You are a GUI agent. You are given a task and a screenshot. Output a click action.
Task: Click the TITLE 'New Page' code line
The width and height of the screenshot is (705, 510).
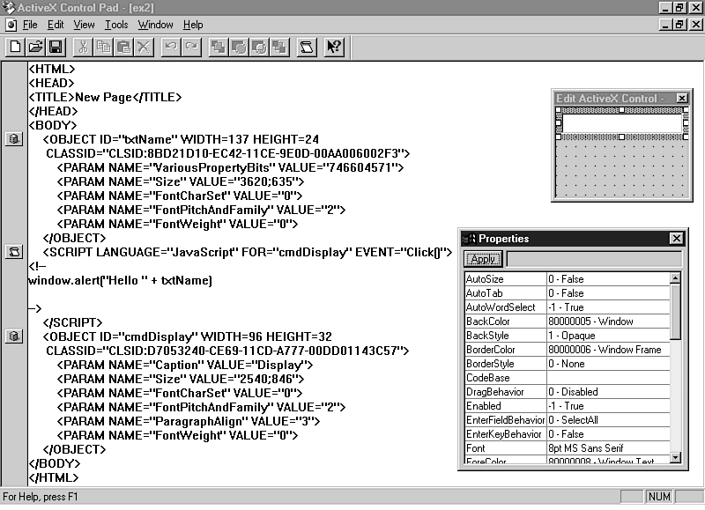tap(105, 97)
